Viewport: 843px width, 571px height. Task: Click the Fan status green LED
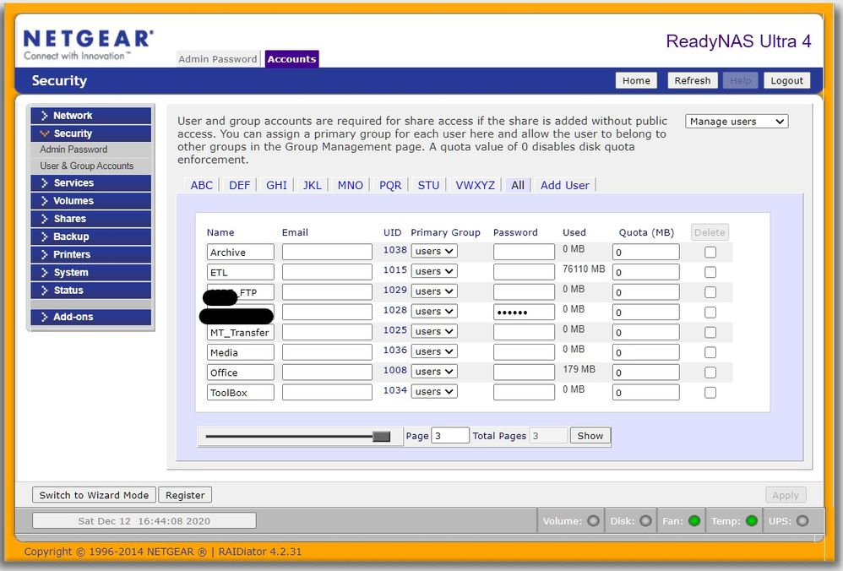[694, 521]
